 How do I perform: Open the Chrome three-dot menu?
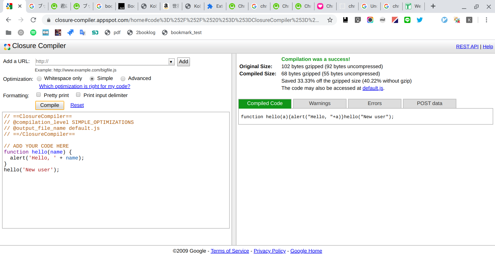click(x=486, y=20)
